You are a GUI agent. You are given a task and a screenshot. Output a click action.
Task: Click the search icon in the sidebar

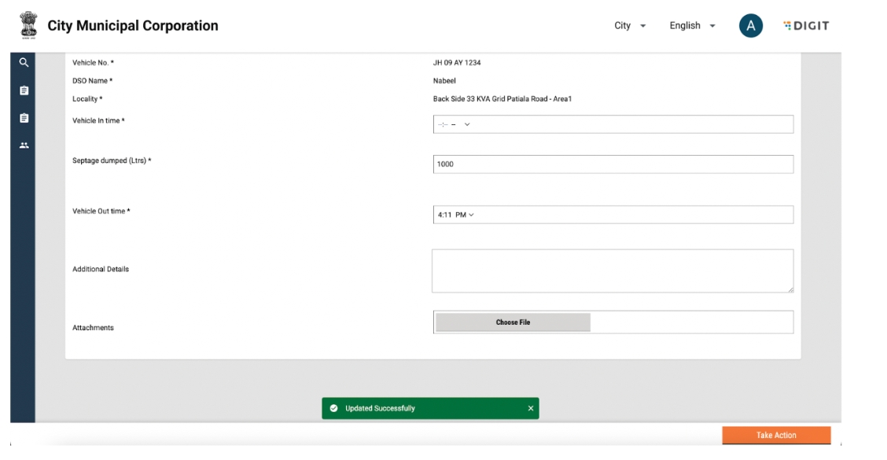[24, 63]
